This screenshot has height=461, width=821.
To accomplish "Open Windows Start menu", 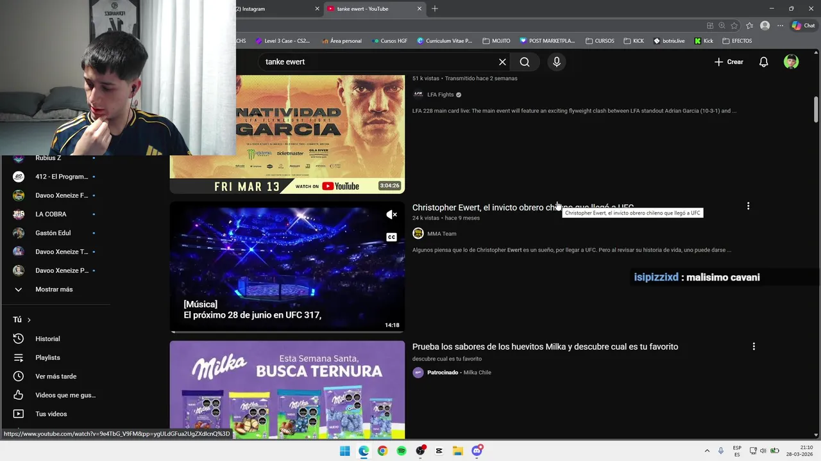I will tap(344, 451).
